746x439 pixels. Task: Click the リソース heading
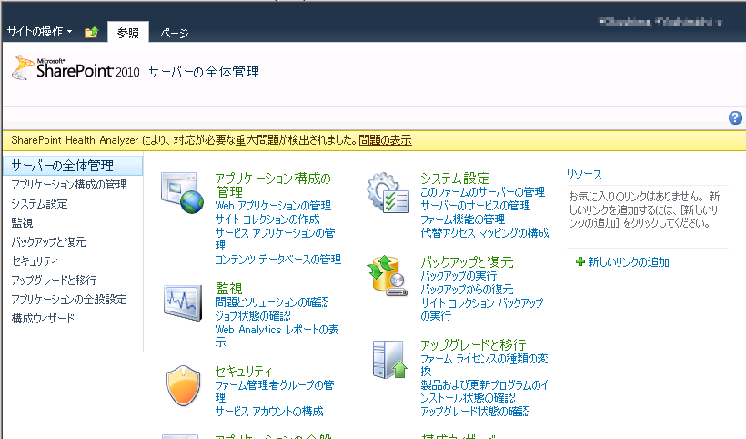click(584, 174)
